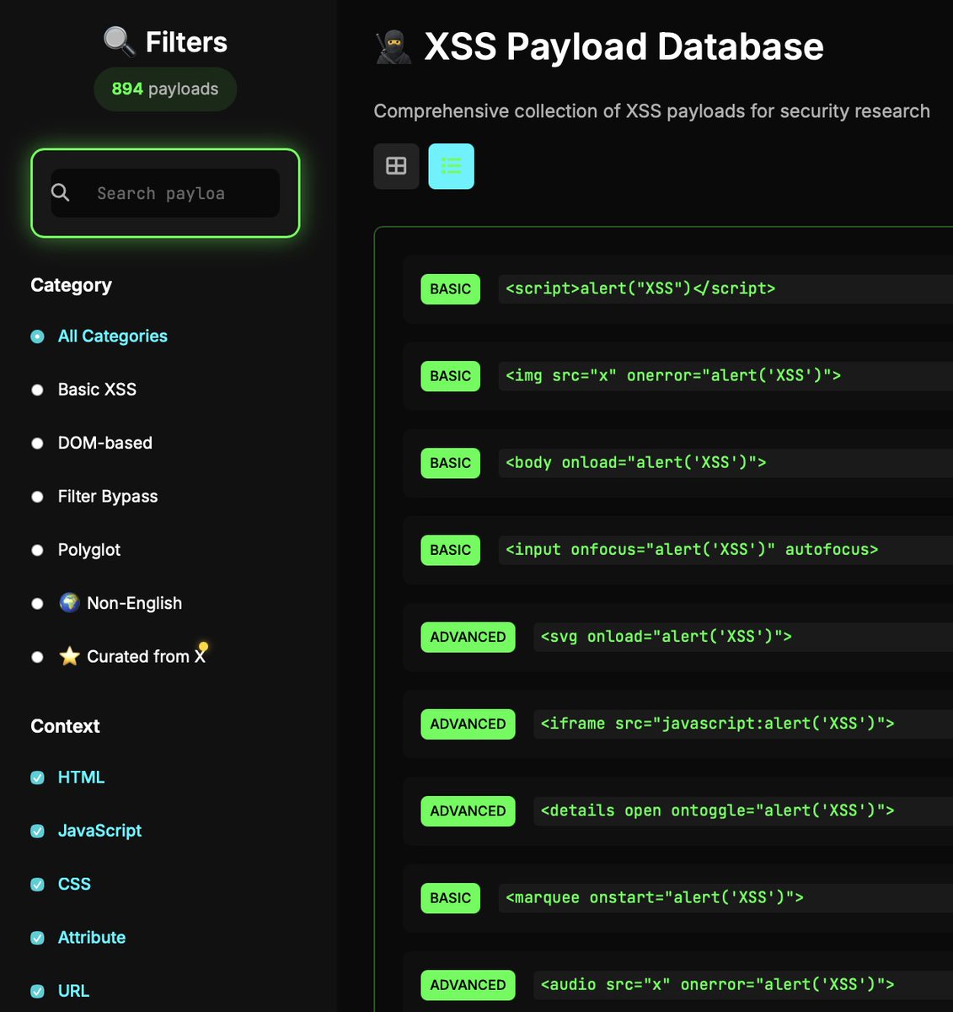This screenshot has height=1012, width=953.
Task: Select the Curated from X radio
Action: tap(37, 657)
